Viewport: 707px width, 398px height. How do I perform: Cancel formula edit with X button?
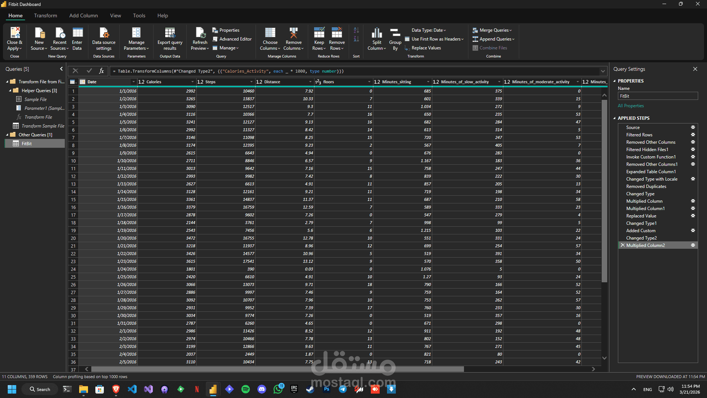pos(75,71)
